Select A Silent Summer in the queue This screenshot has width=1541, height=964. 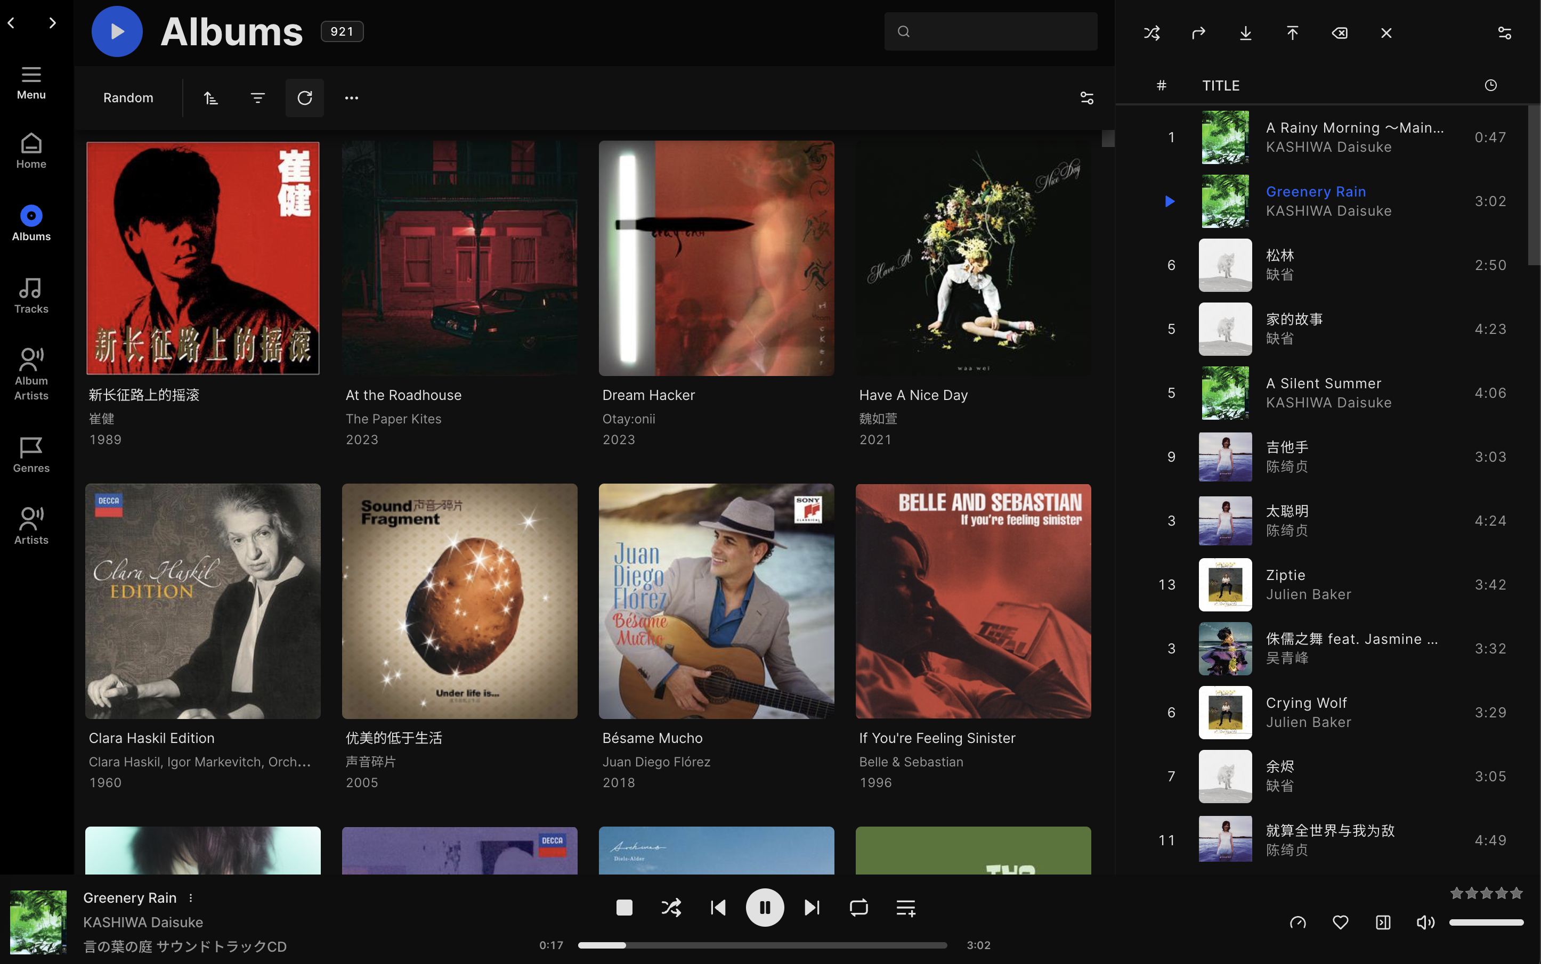click(1322, 393)
